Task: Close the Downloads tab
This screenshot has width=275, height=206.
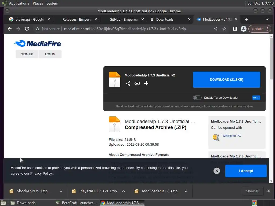Action: (189, 19)
